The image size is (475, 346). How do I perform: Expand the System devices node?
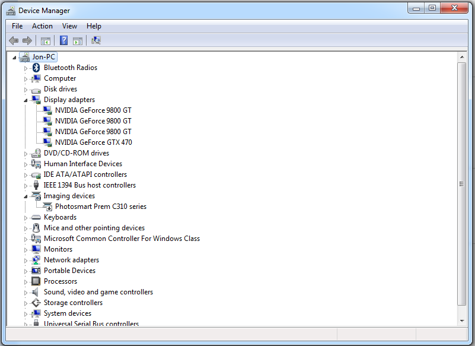point(25,314)
